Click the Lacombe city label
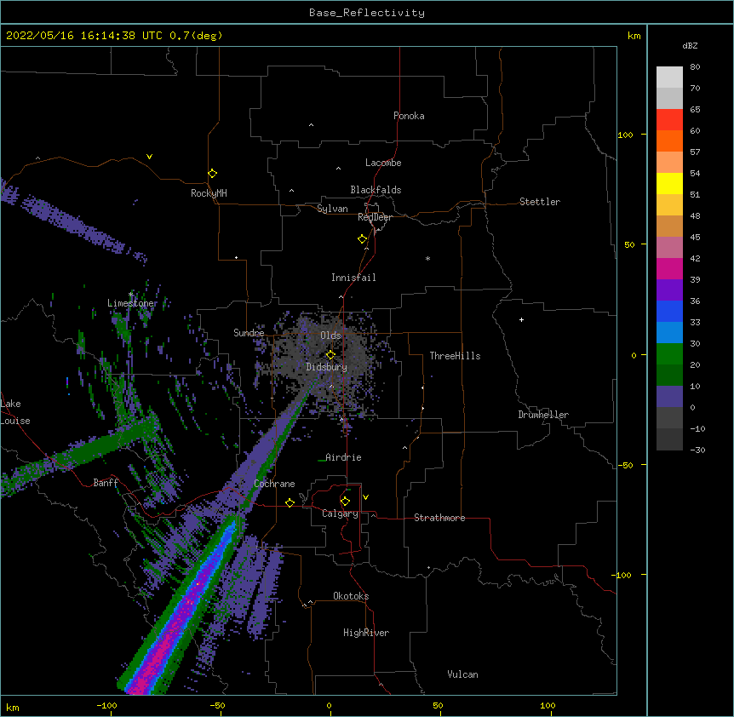Viewport: 734px width, 717px height. (383, 163)
